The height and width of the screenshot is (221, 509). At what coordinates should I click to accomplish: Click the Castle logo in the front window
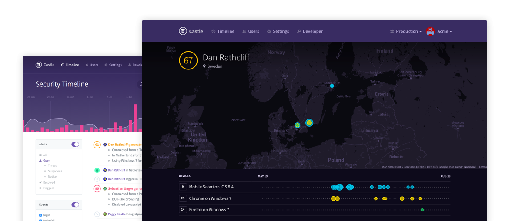tap(191, 31)
